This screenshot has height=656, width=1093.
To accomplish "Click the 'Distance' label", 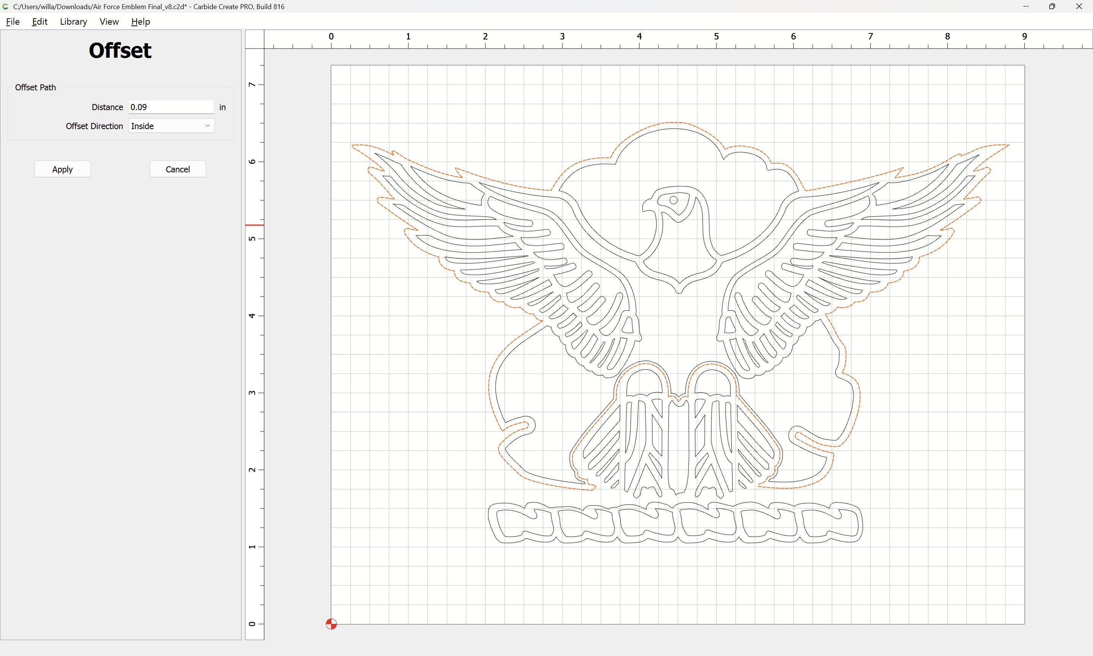I will pos(107,107).
